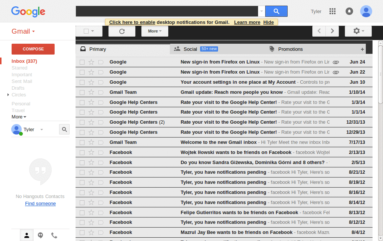383x241 pixels.
Task: Switch to the Promotions tab
Action: pyautogui.click(x=290, y=49)
